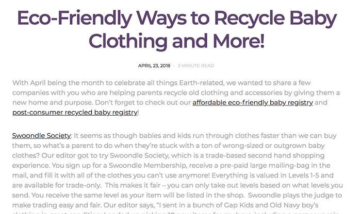Click the 3 Minute Read label
The height and width of the screenshot is (214, 361).
pos(196,66)
